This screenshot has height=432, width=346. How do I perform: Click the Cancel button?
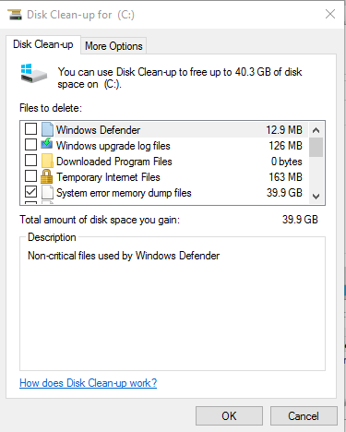tap(304, 416)
